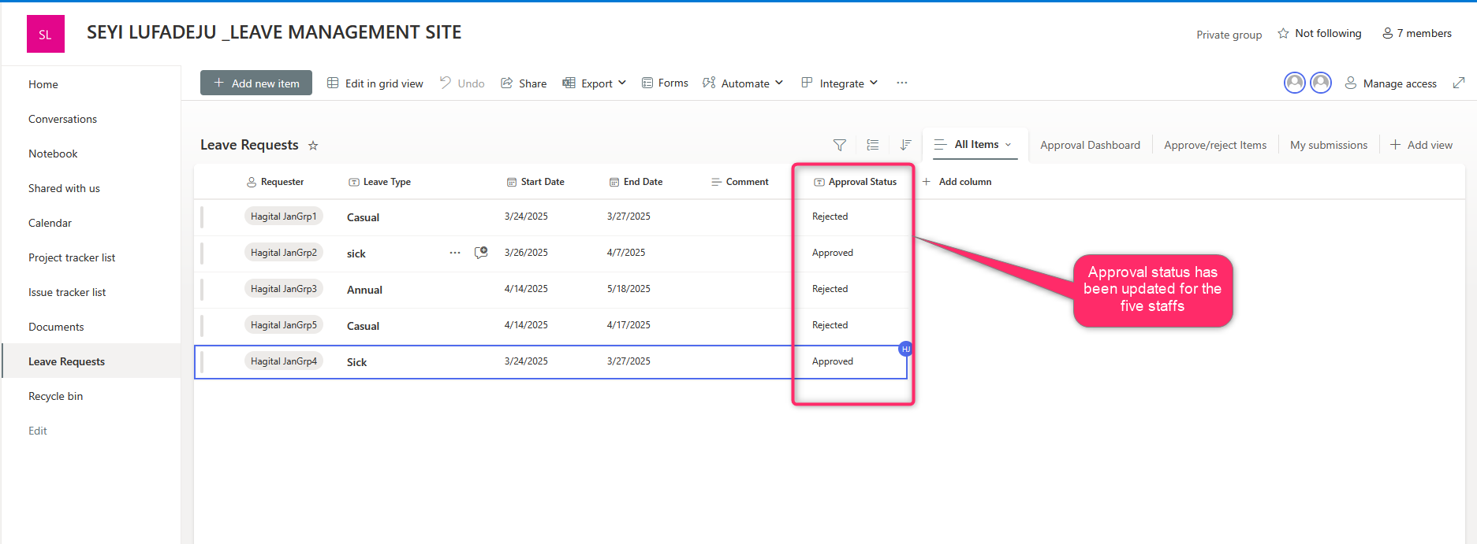The image size is (1477, 544).
Task: Click the Hagital JanGrp4 requester chip
Action: pyautogui.click(x=284, y=361)
